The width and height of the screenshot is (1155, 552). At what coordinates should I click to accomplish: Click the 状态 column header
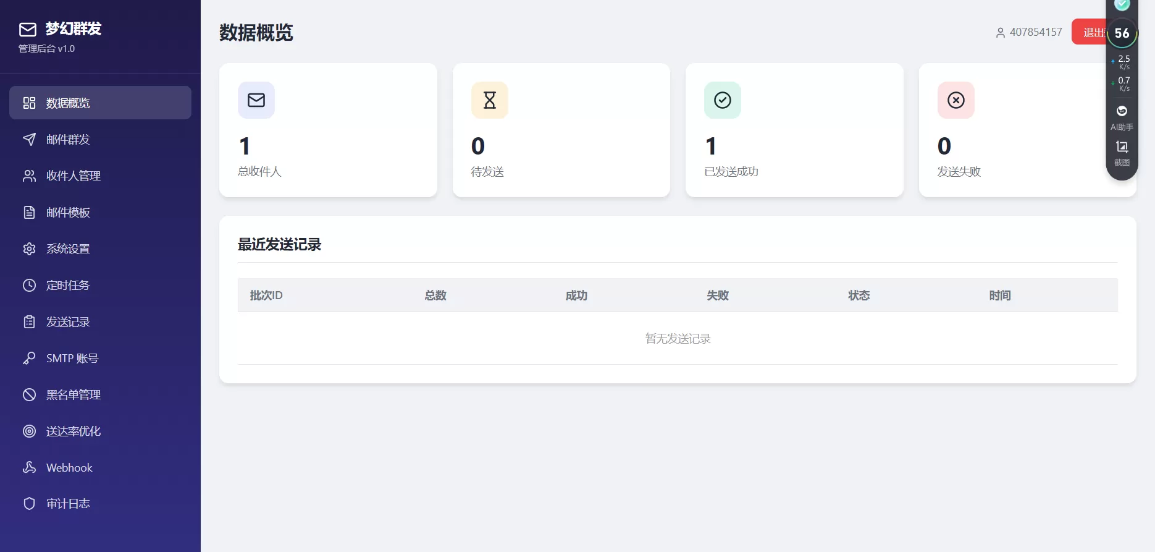859,295
